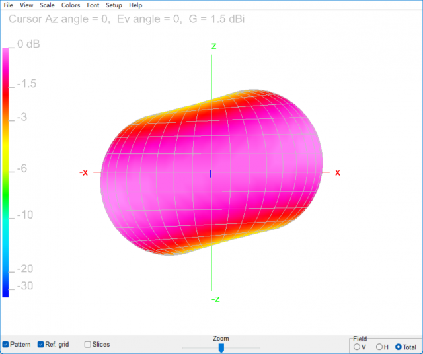
Task: Click the Zoom slider handle
Action: (x=221, y=347)
